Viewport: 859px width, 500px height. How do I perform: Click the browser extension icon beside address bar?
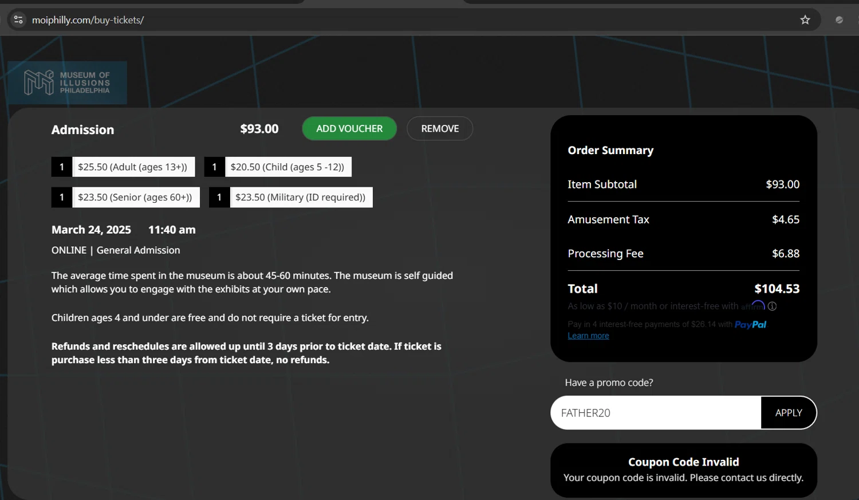839,20
